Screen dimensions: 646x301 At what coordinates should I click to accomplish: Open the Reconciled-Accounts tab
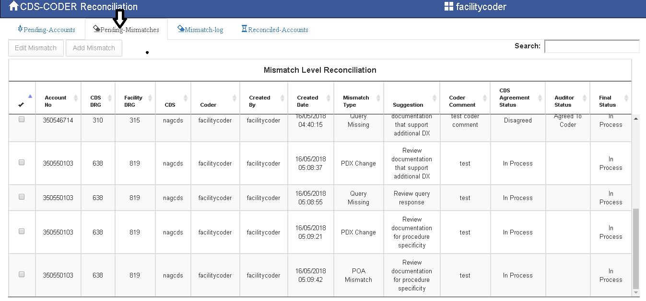click(x=278, y=30)
